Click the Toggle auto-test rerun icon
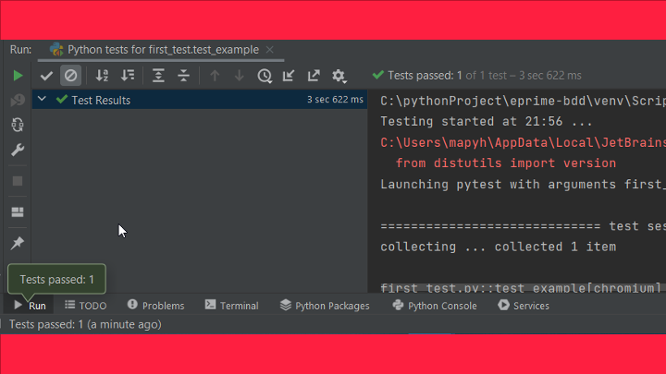 click(x=18, y=124)
